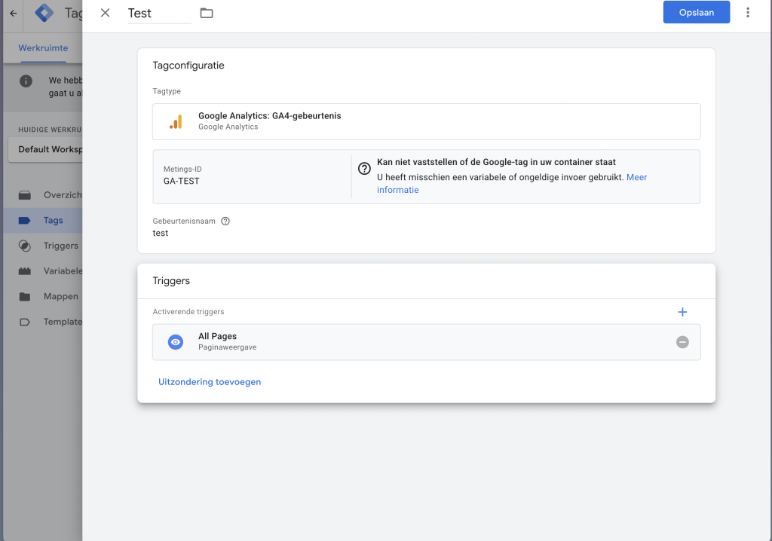Click Uitzondering toevoegen link

coord(210,382)
